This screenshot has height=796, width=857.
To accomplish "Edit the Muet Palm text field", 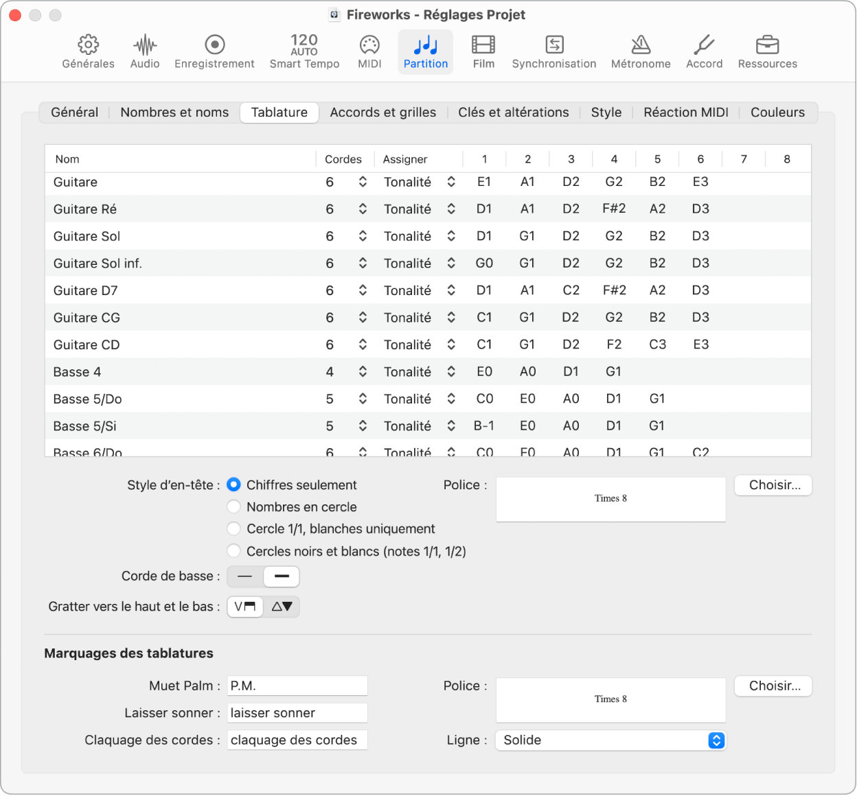I will (x=297, y=686).
